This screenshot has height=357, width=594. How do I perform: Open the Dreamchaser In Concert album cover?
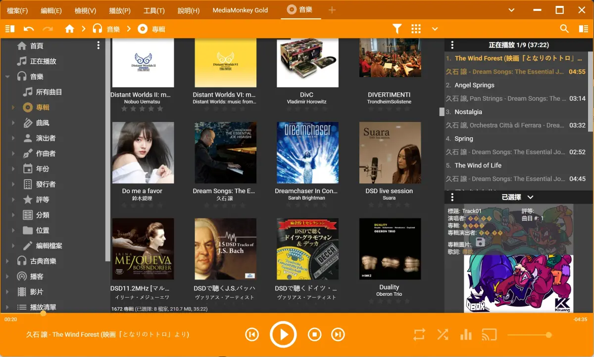coord(307,153)
